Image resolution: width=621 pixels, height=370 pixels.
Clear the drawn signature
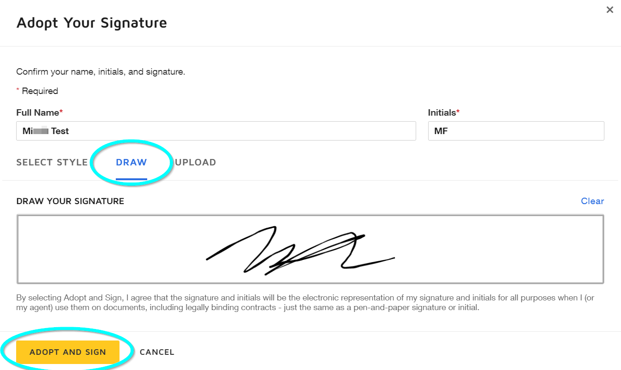click(x=592, y=201)
